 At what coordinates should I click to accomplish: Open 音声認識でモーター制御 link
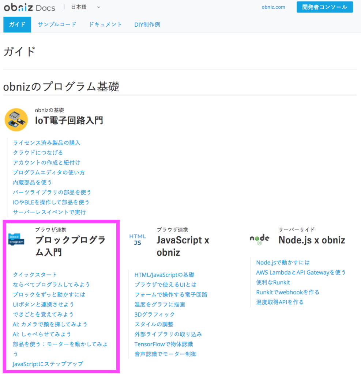pyautogui.click(x=165, y=354)
